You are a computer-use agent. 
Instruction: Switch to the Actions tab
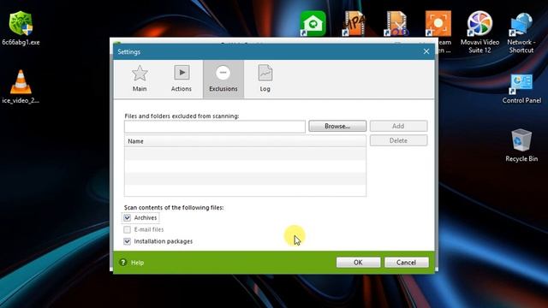182,79
